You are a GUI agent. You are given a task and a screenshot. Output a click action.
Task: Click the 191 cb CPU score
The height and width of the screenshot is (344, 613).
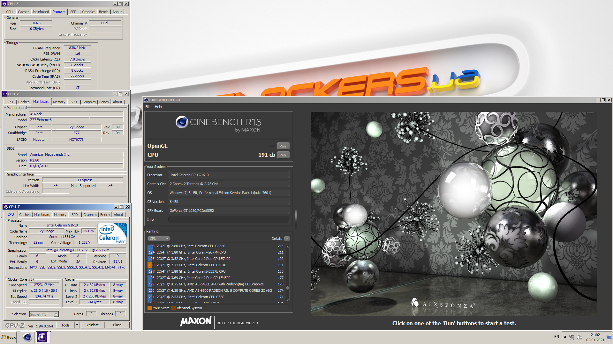267,155
